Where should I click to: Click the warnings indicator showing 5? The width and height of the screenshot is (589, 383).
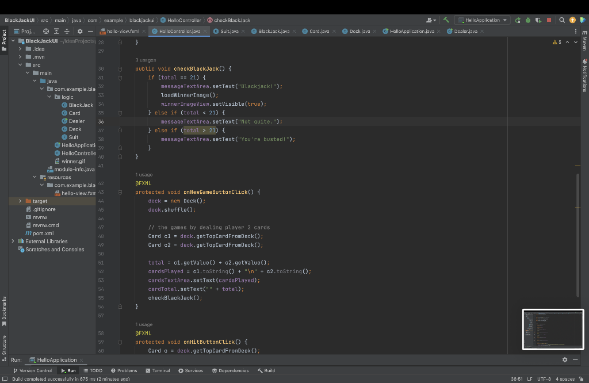[557, 42]
